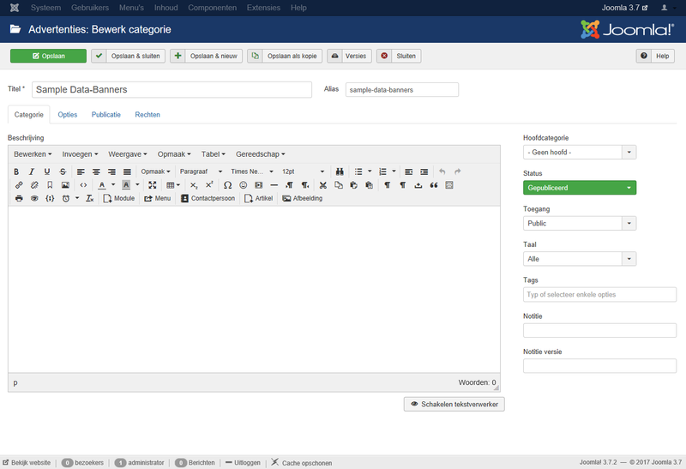Open the 12pt font size dropdown
686x469 pixels.
(x=304, y=171)
